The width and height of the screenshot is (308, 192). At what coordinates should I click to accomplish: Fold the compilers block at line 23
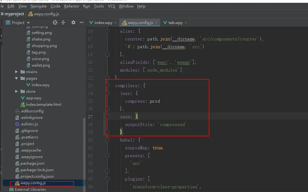(x=107, y=85)
